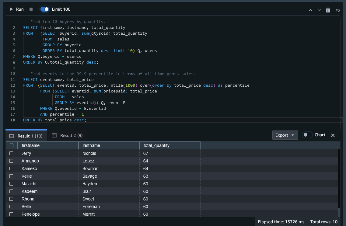Enable the Chart toggle
This screenshot has width=346, height=226.
coord(307,135)
